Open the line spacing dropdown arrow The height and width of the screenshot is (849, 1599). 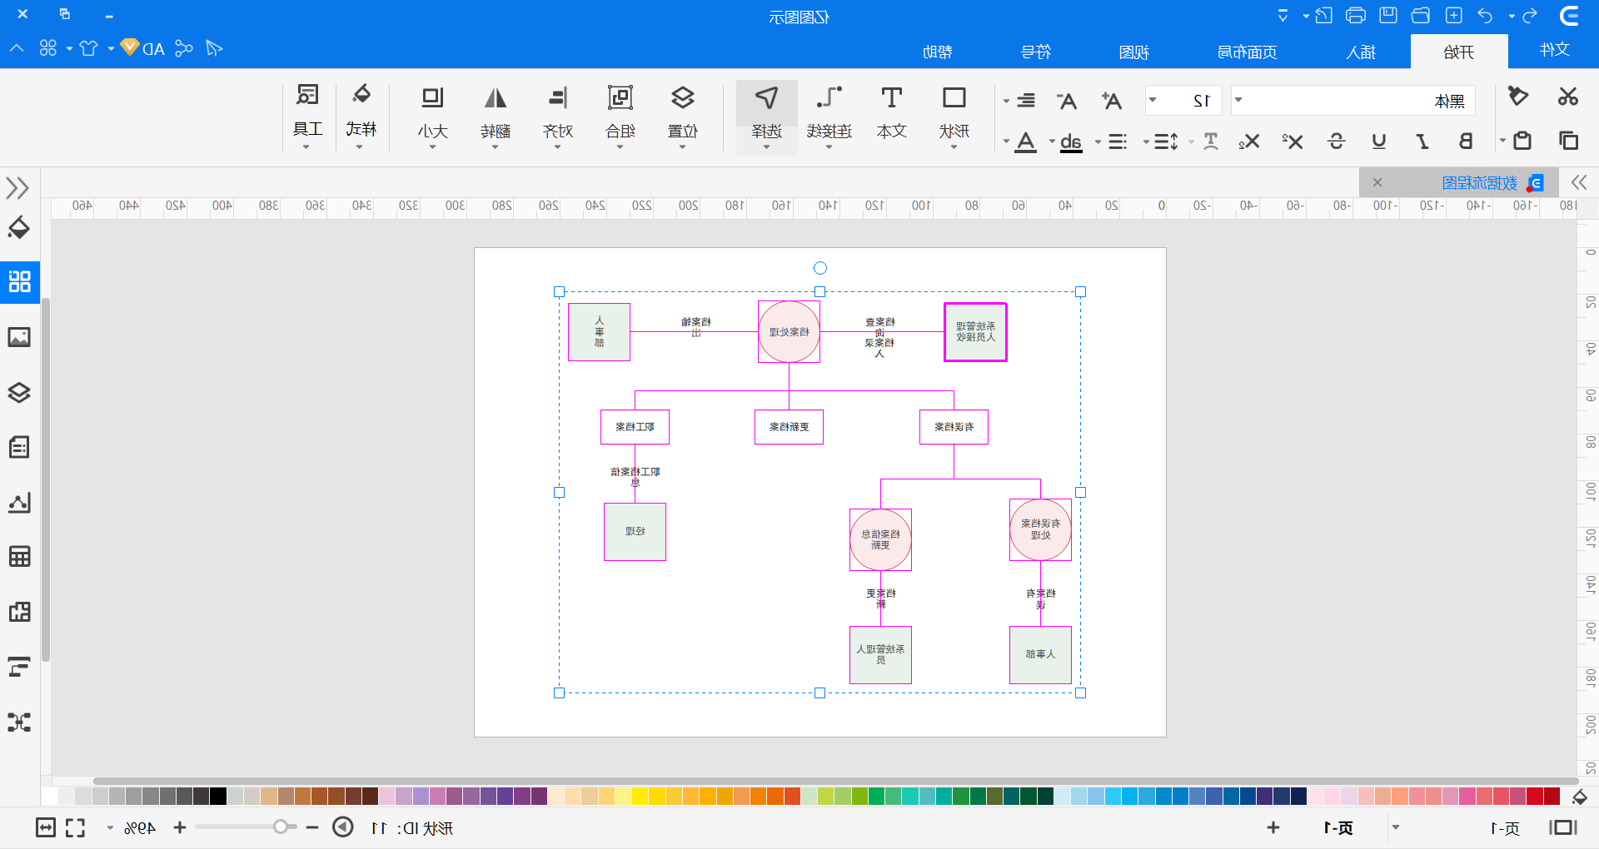click(x=1146, y=141)
